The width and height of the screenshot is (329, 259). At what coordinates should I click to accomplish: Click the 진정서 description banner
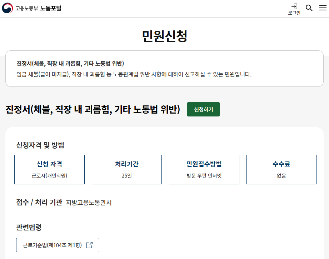(x=164, y=68)
